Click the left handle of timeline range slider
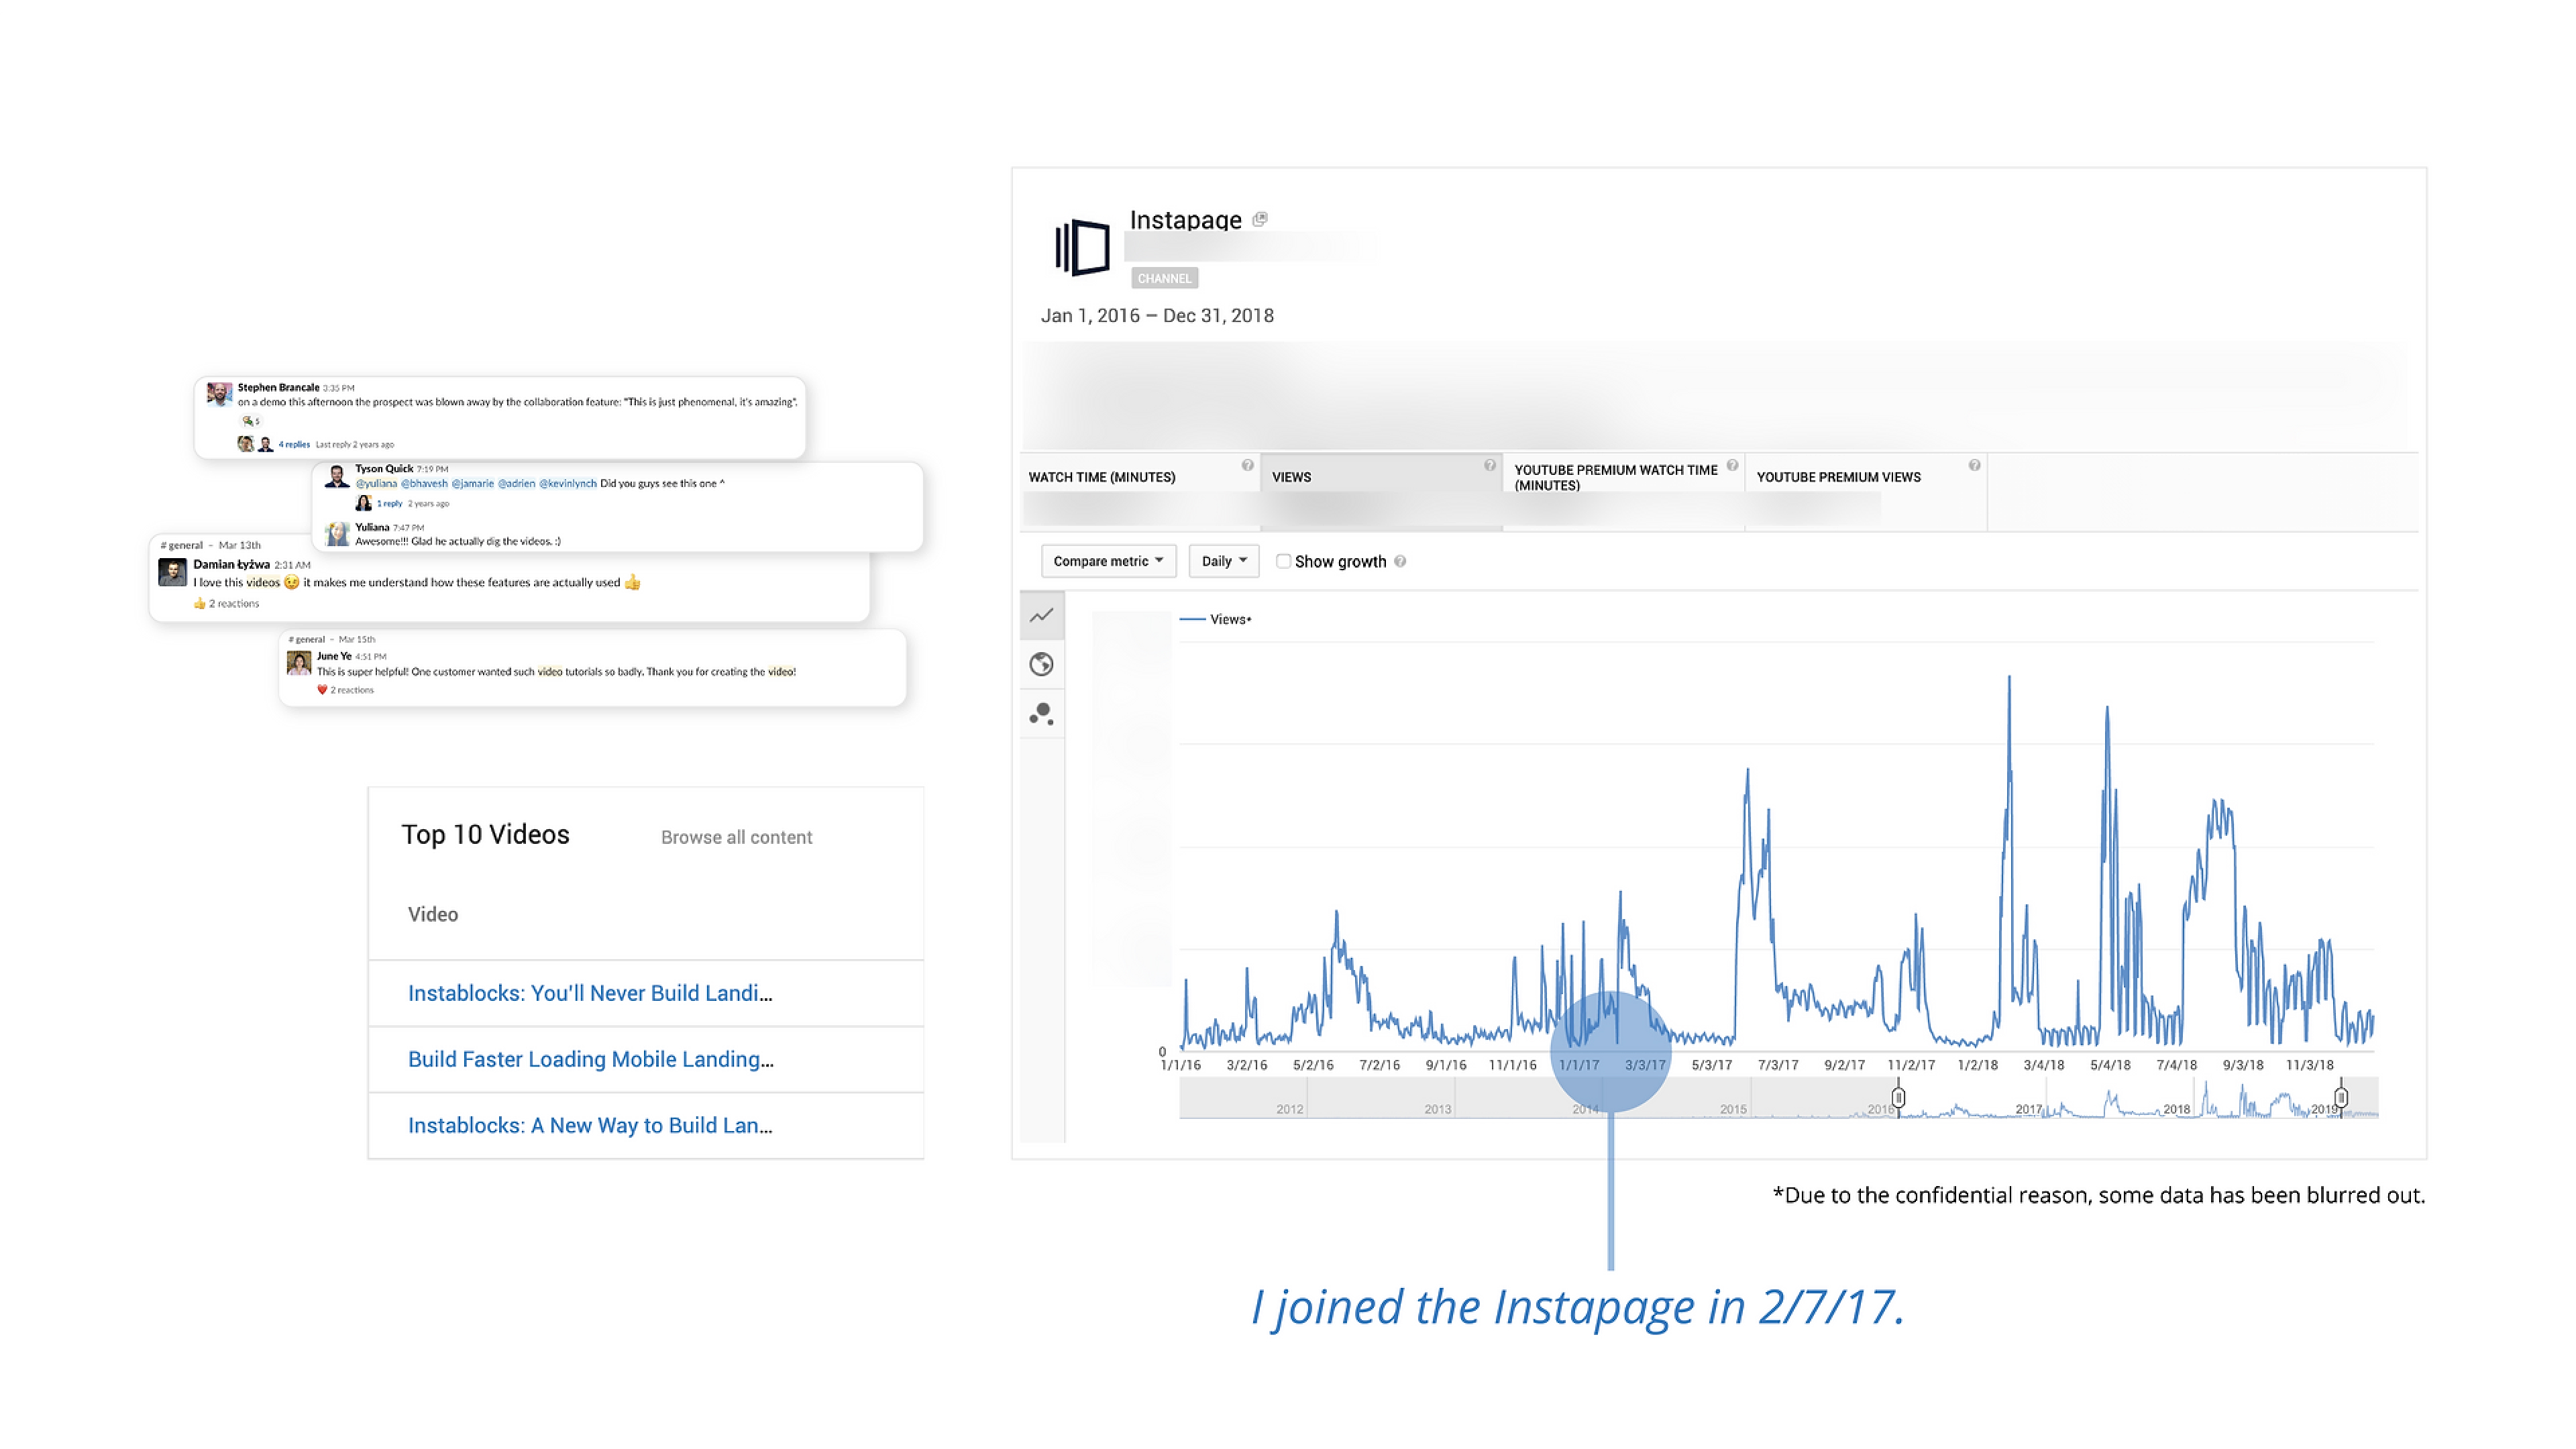Image resolution: width=2576 pixels, height=1449 pixels. 1898,1097
